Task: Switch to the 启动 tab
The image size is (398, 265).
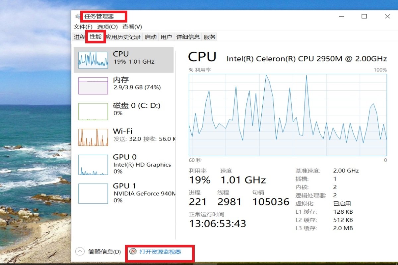Action: tap(151, 37)
